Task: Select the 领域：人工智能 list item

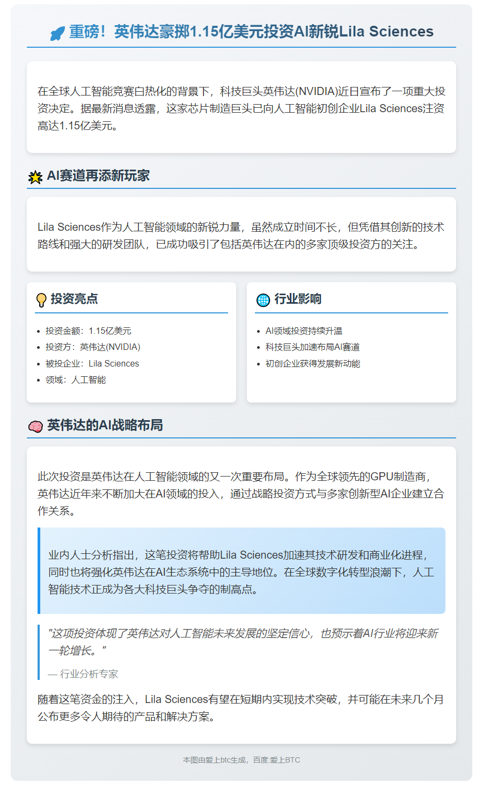Action: (76, 380)
